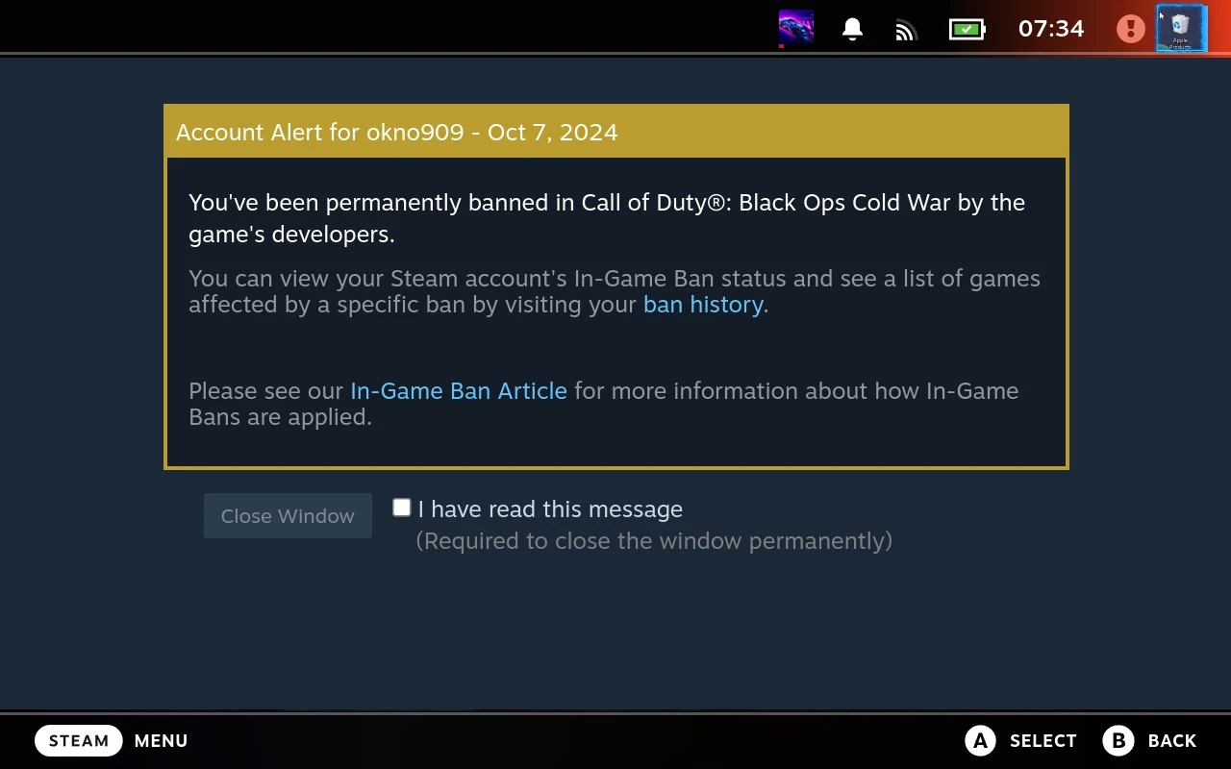Viewport: 1231px width, 769px height.
Task: Open the STEAM menu button
Action: click(79, 741)
